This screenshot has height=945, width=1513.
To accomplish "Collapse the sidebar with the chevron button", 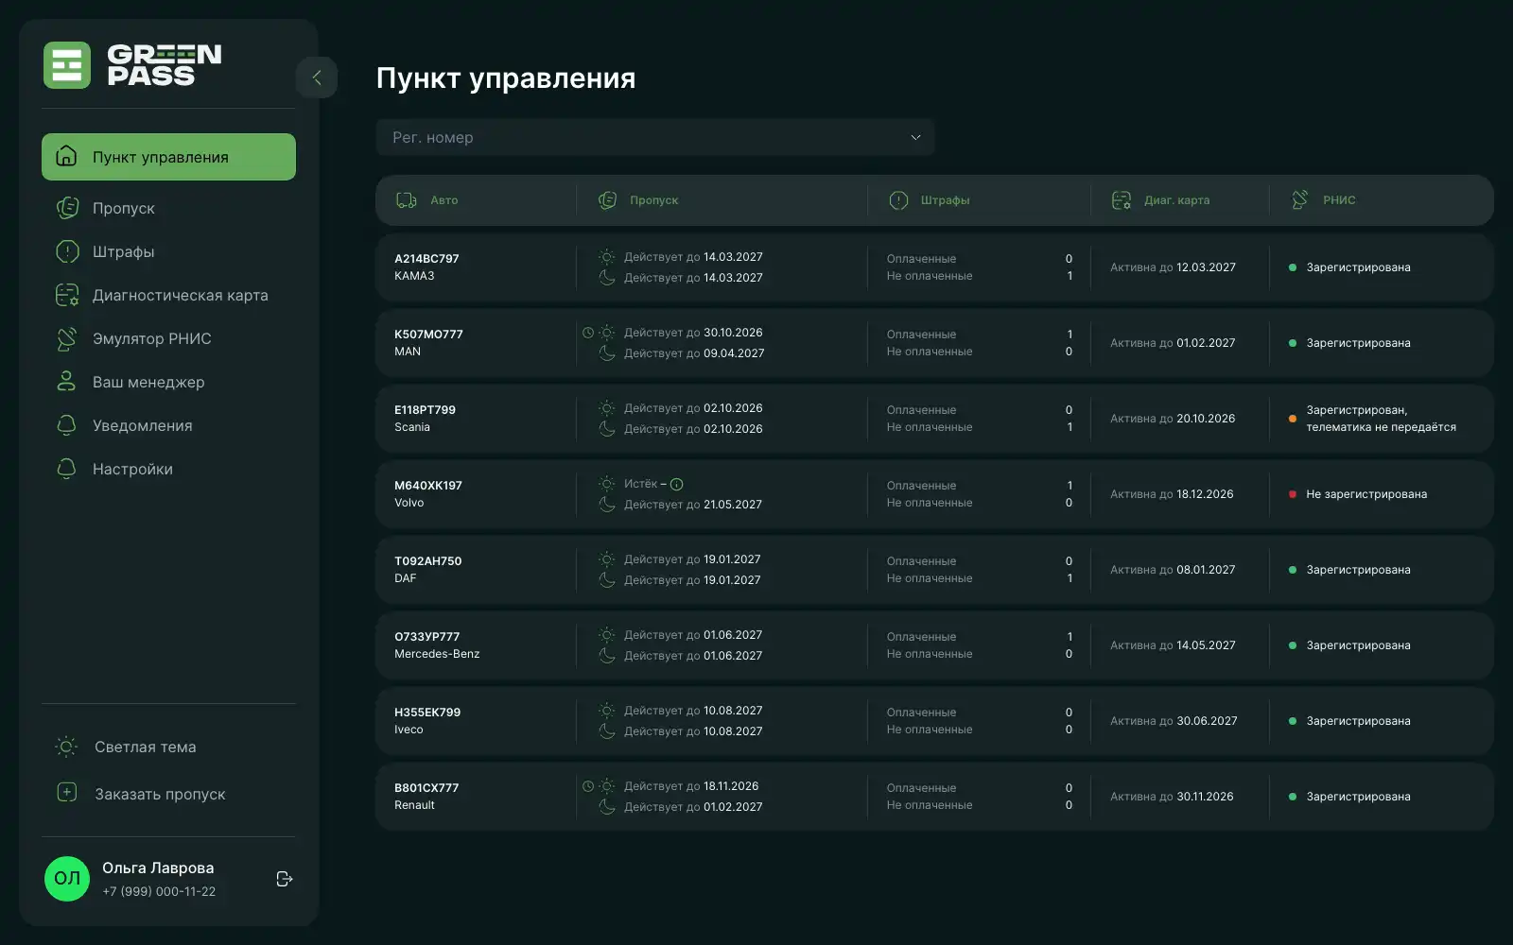I will [317, 77].
